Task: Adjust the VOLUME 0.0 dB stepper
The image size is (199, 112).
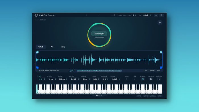Action: click(119, 79)
